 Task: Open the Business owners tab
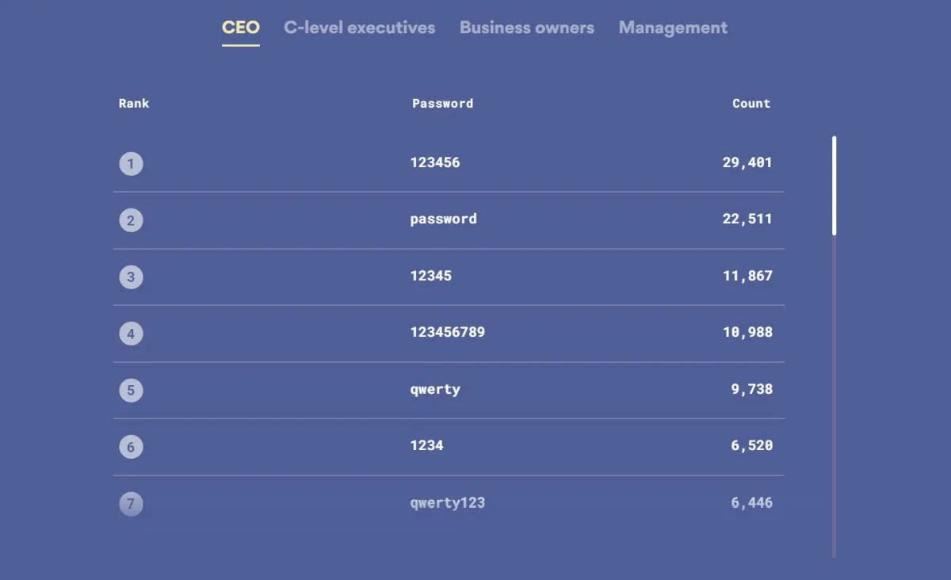[526, 28]
